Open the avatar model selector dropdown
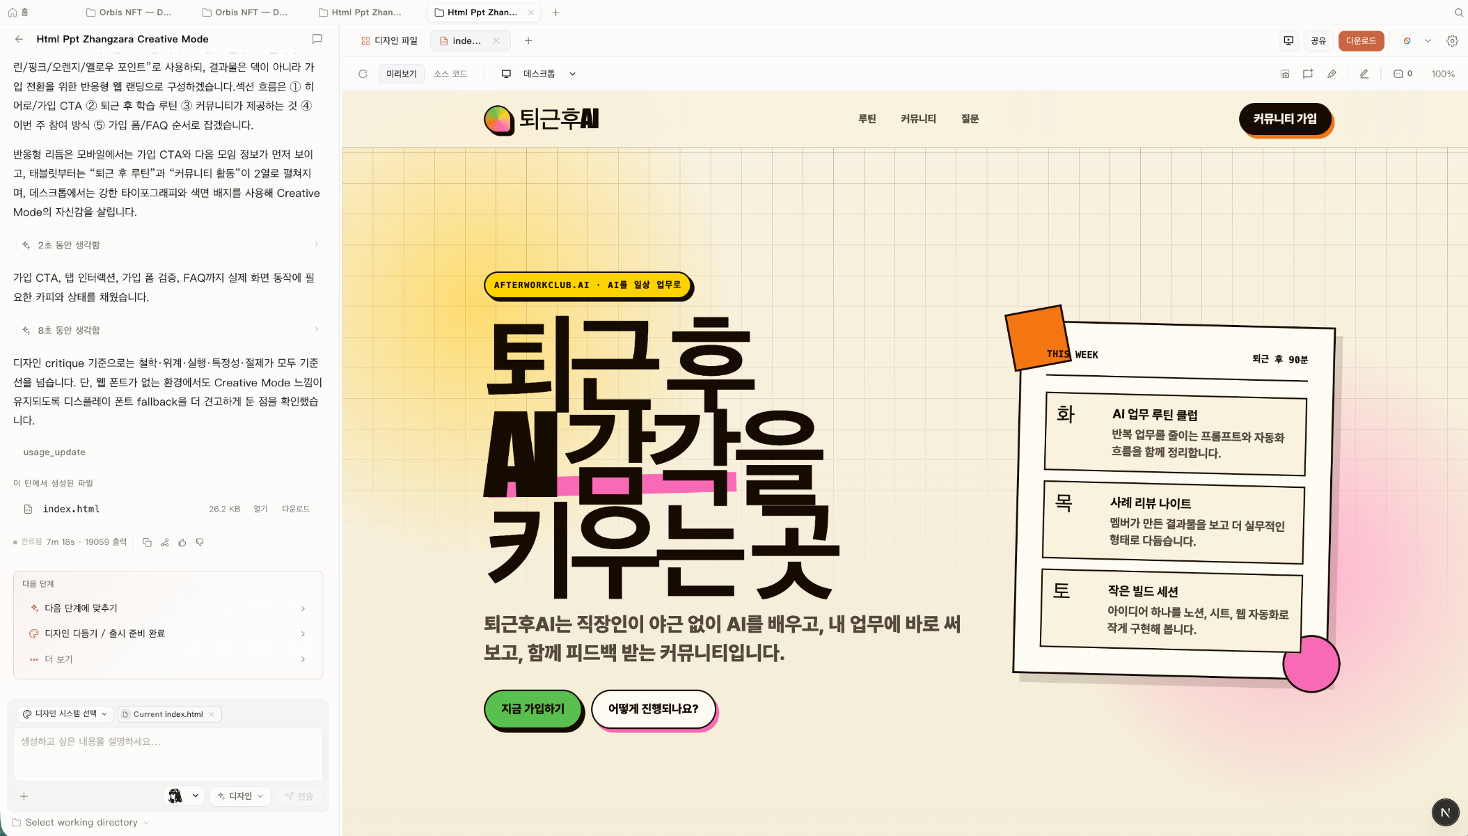The height and width of the screenshot is (836, 1468). click(x=184, y=796)
